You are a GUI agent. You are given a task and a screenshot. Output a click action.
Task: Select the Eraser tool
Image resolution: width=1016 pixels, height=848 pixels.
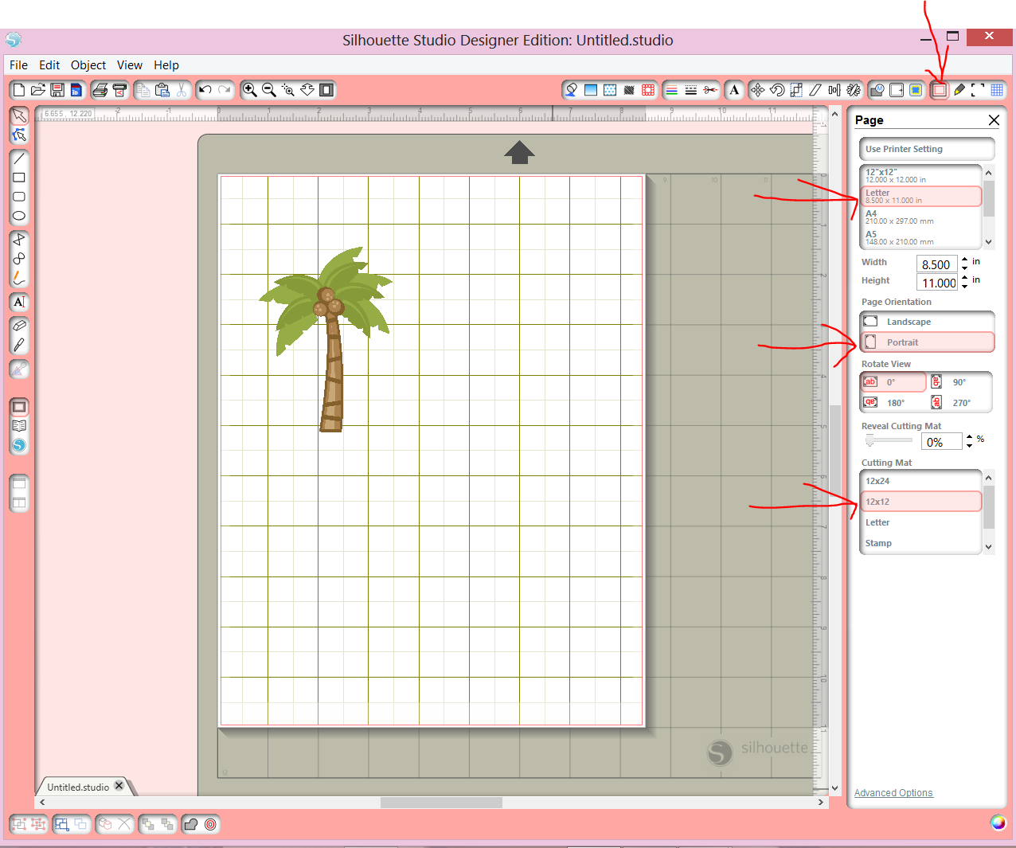click(x=19, y=326)
